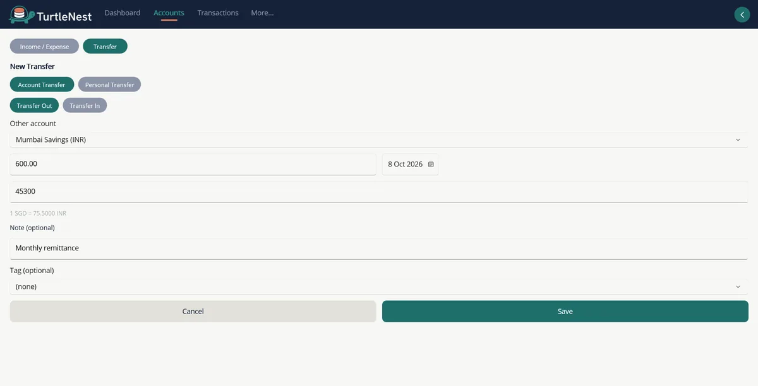The width and height of the screenshot is (758, 386).
Task: Click the Note (optional) label
Action: (32, 228)
